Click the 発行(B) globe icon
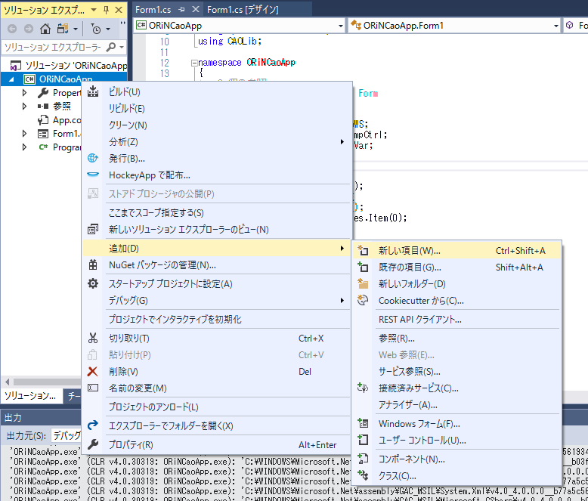Image resolution: width=588 pixels, height=501 pixels. [93, 158]
